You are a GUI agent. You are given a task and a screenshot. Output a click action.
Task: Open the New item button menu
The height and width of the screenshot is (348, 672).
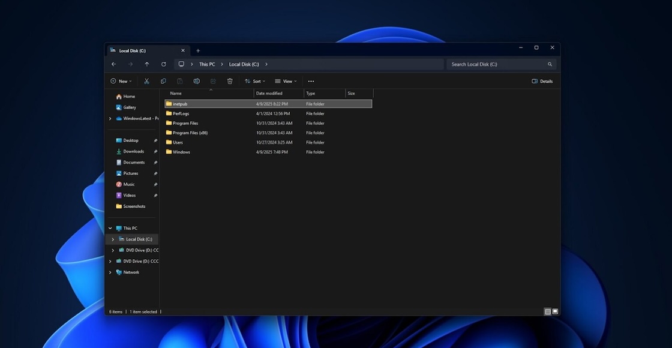[120, 81]
